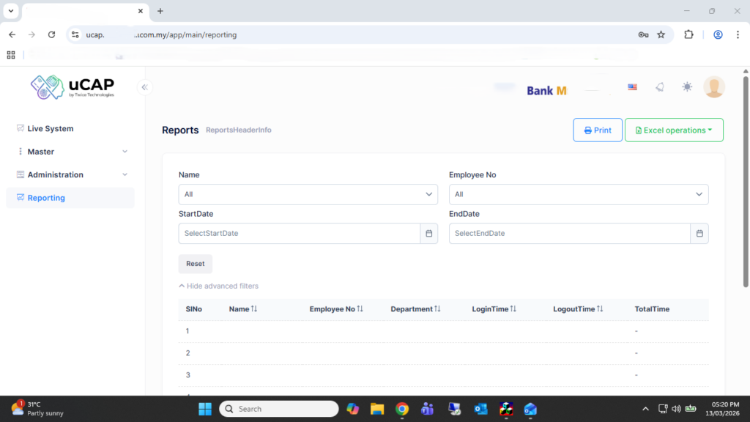The width and height of the screenshot is (750, 422).
Task: Open the EndDate calendar picker icon
Action: click(x=699, y=234)
